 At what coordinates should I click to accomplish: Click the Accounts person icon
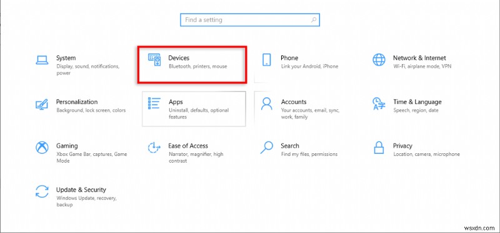267,103
